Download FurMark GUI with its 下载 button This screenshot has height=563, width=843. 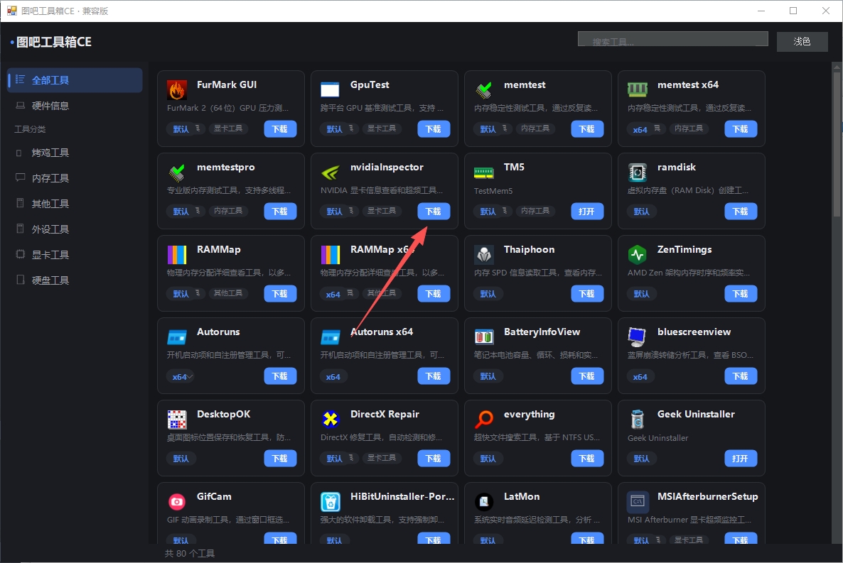pos(280,129)
